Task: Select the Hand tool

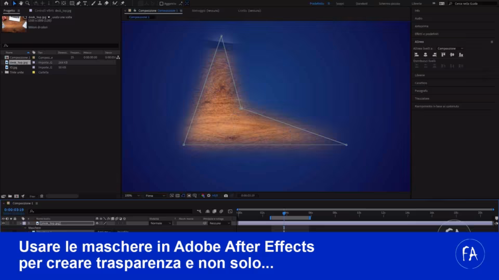Action: click(x=21, y=3)
